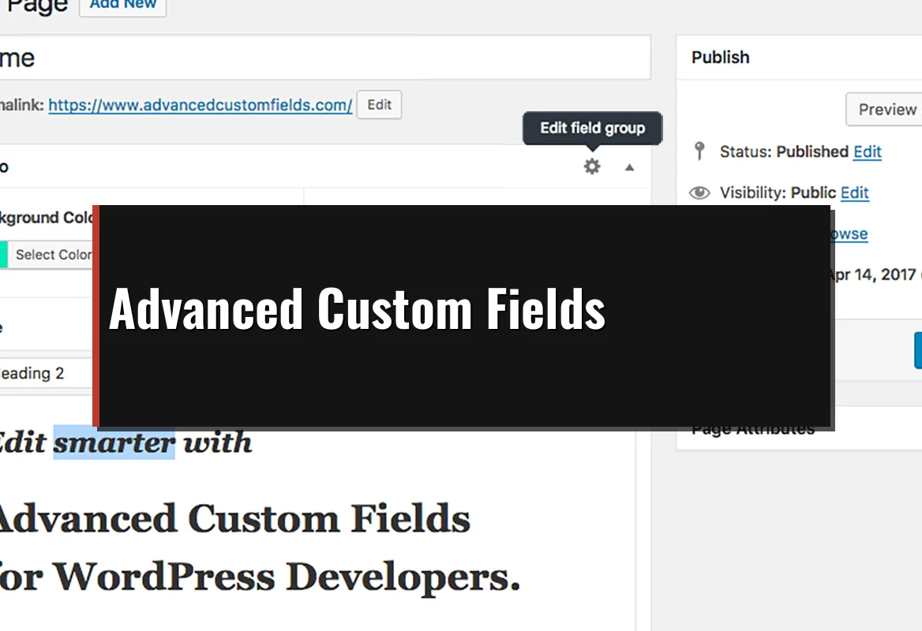Click the Browse revisions link
Image resolution: width=922 pixels, height=631 pixels.
(x=849, y=234)
